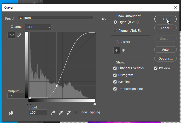
Task: Pick the black point eyedropper
Action: tap(53, 113)
